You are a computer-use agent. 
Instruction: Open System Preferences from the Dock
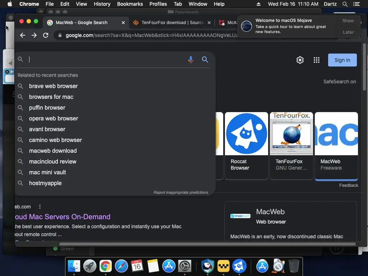pyautogui.click(x=185, y=266)
